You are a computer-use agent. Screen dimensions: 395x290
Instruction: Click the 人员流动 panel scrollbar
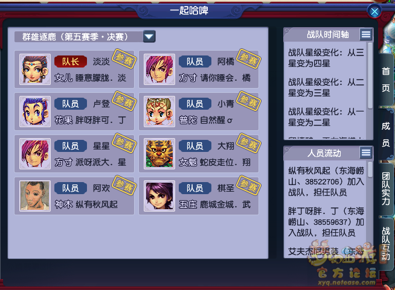click(x=370, y=170)
